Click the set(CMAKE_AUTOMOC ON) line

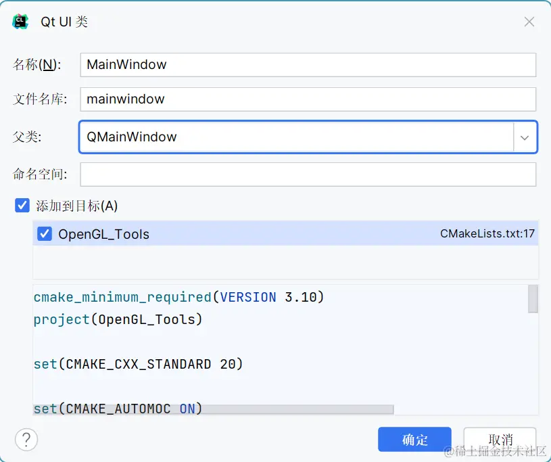point(118,408)
